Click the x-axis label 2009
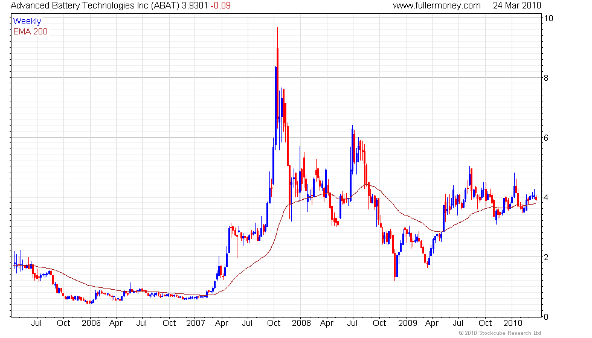This screenshot has height=338, width=592. (x=407, y=324)
